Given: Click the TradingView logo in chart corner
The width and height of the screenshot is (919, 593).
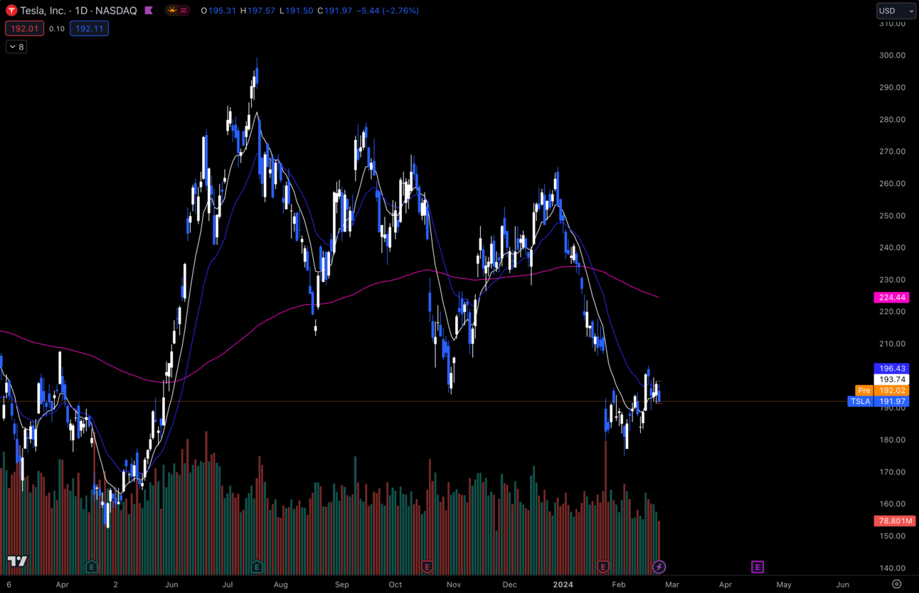Looking at the screenshot, I should click(17, 561).
